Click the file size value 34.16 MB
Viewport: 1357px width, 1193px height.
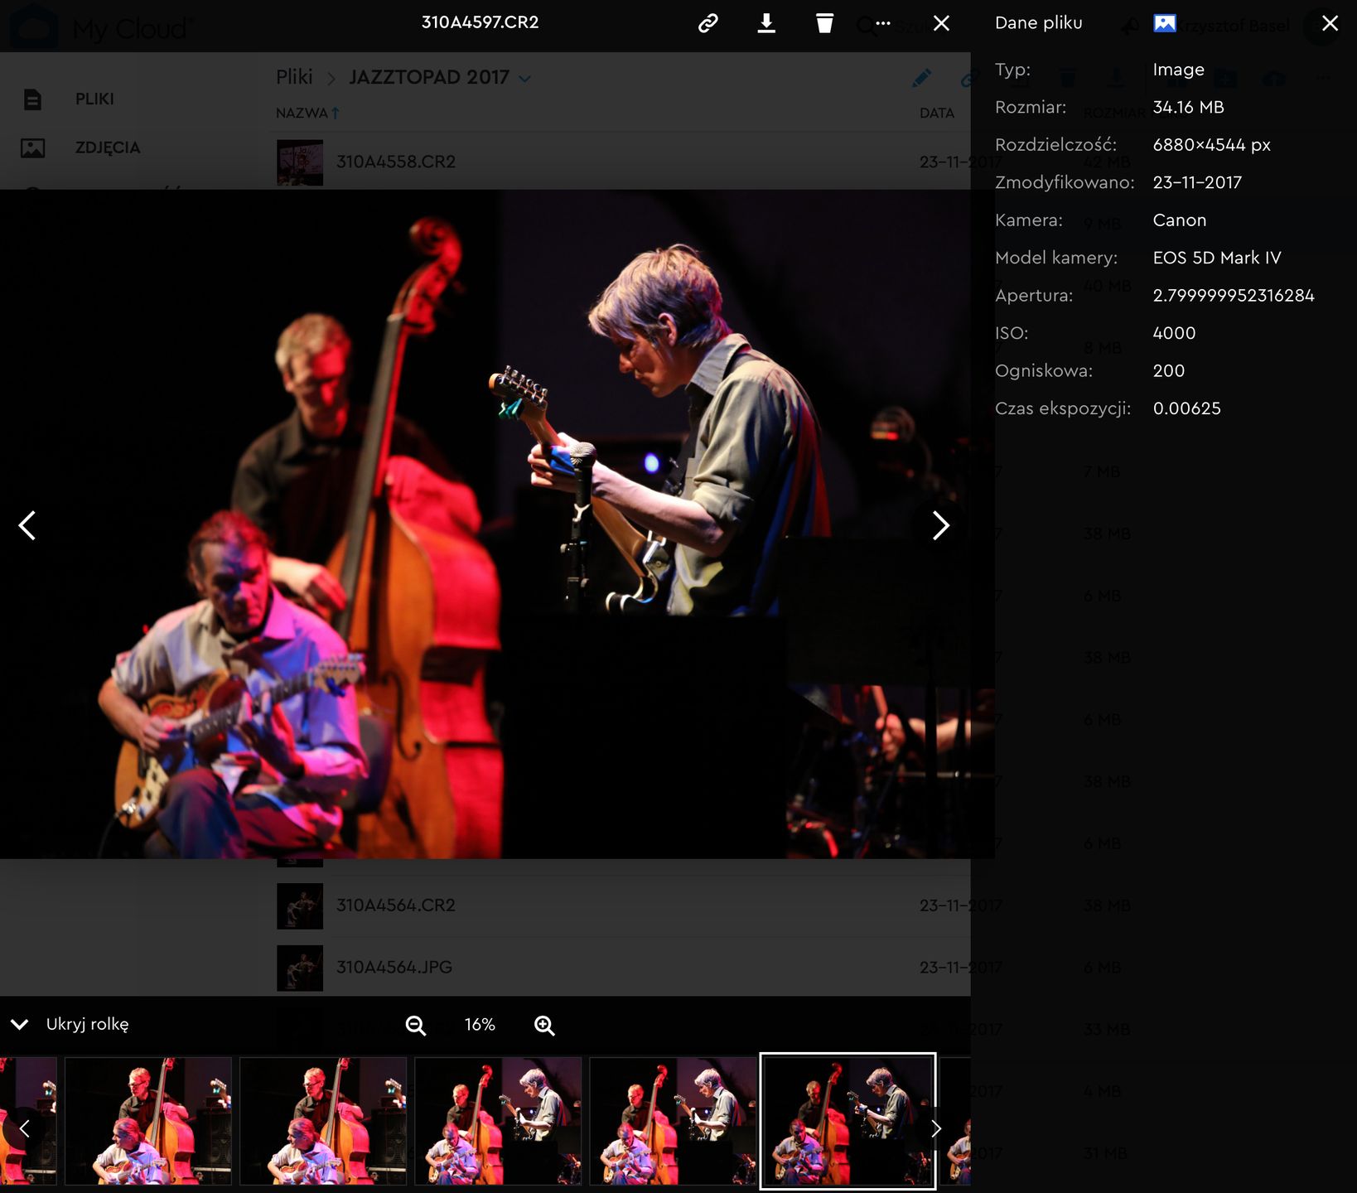1188,107
